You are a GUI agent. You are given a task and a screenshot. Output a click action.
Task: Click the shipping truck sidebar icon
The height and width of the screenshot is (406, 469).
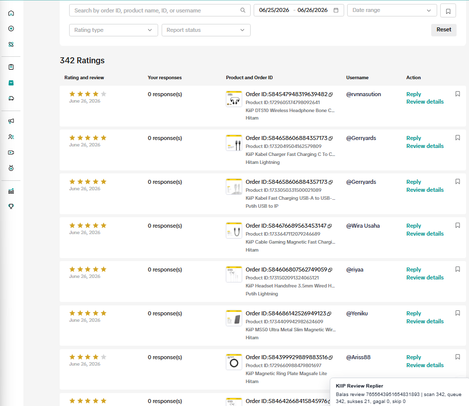pyautogui.click(x=11, y=98)
